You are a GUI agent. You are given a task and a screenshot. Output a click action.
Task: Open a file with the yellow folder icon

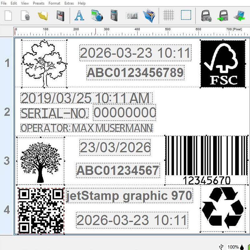coord(43,15)
